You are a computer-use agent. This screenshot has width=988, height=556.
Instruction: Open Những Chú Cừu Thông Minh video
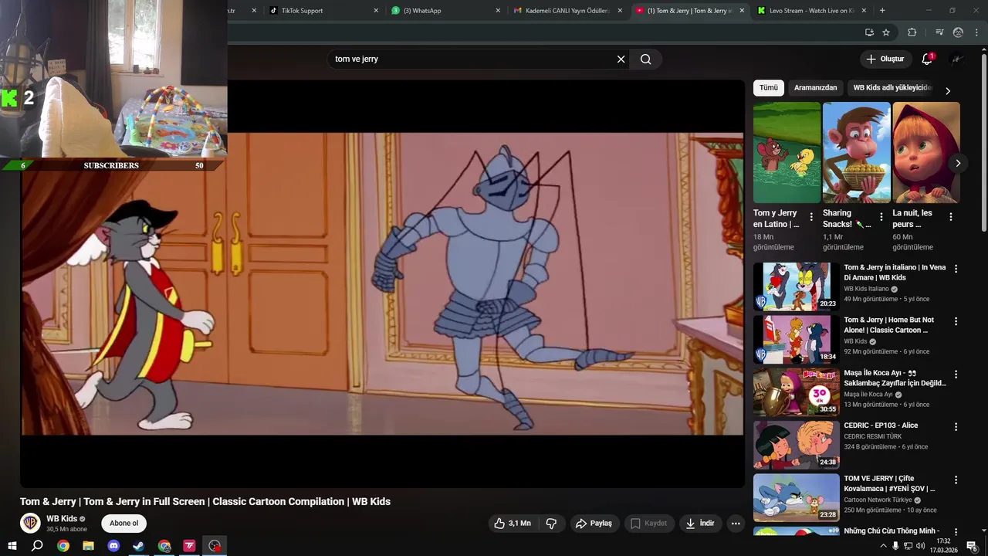coord(891,531)
